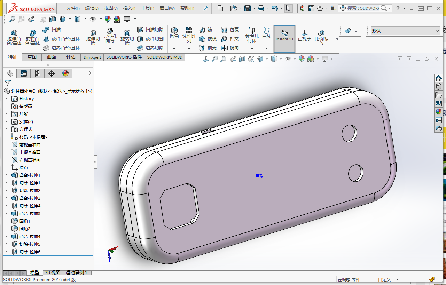Select Boundary Boss/Base (边界凸台/基体)

click(x=61, y=48)
